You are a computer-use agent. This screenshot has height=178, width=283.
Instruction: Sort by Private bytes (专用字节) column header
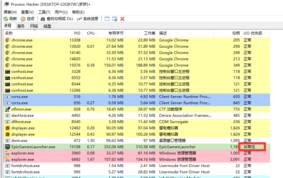111,33
